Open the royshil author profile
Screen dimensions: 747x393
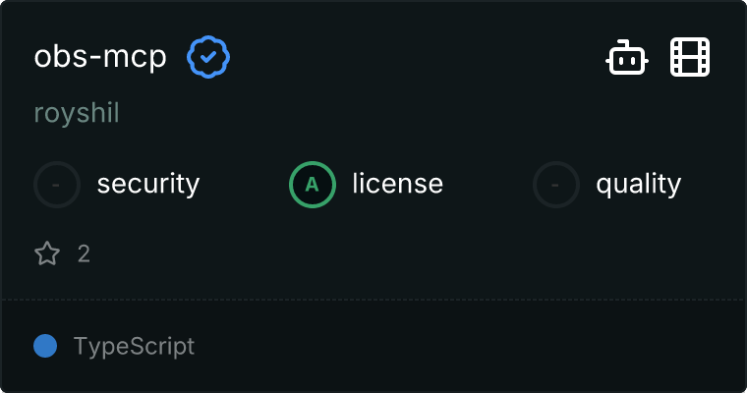tap(77, 113)
